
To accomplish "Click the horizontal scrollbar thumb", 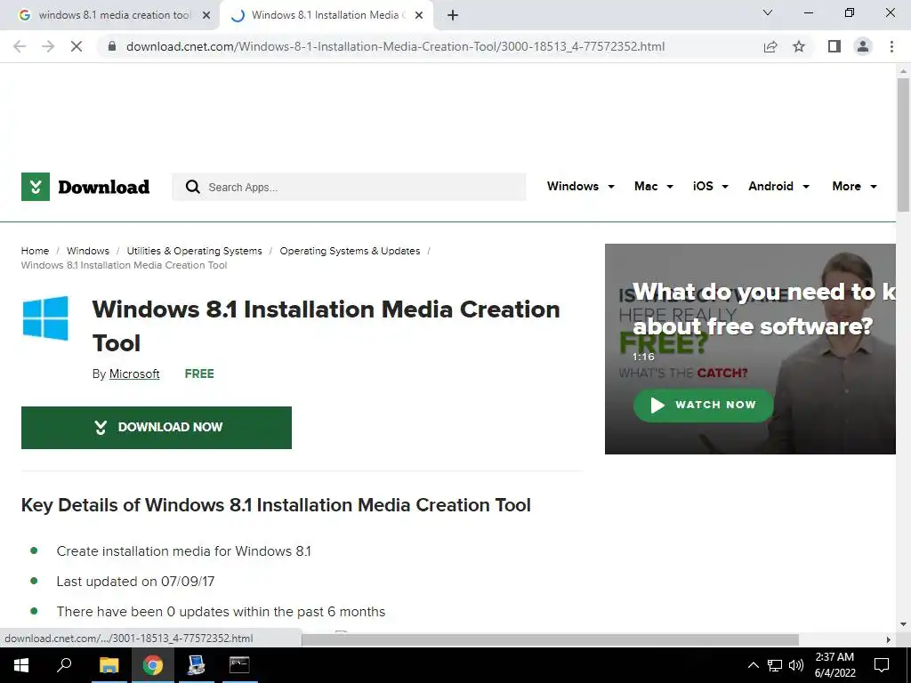I will (x=550, y=639).
